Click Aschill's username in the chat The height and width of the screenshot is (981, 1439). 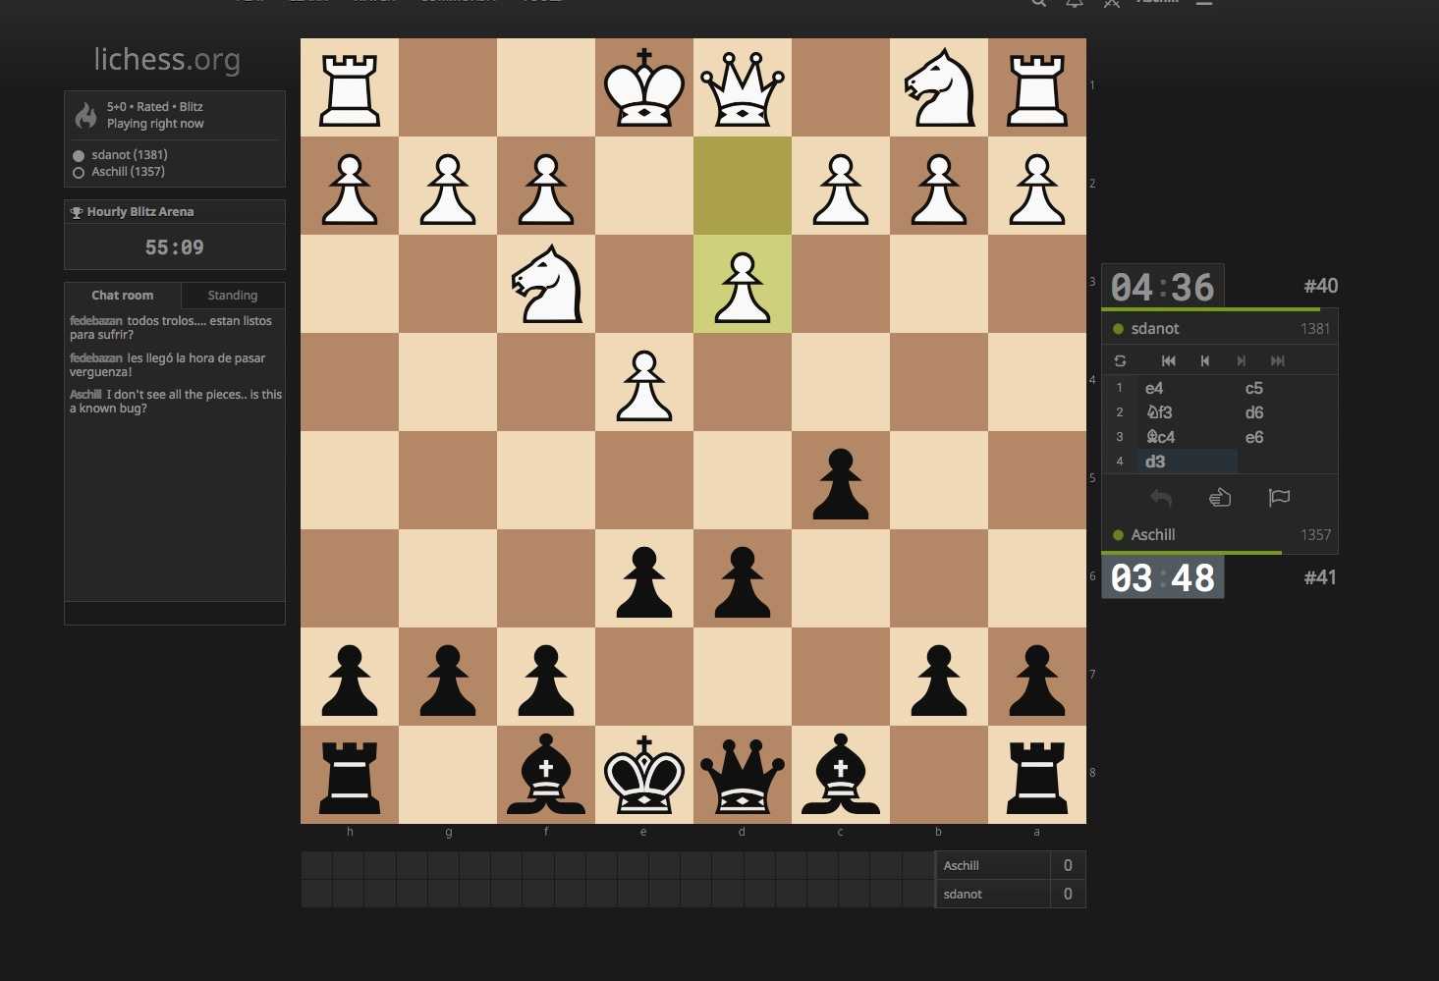[x=85, y=395]
